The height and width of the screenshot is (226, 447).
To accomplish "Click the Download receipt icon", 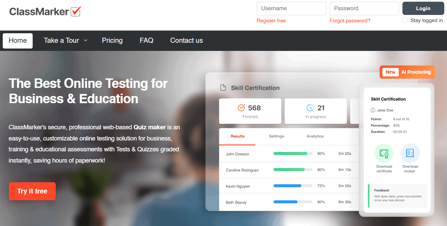I will pyautogui.click(x=410, y=153).
